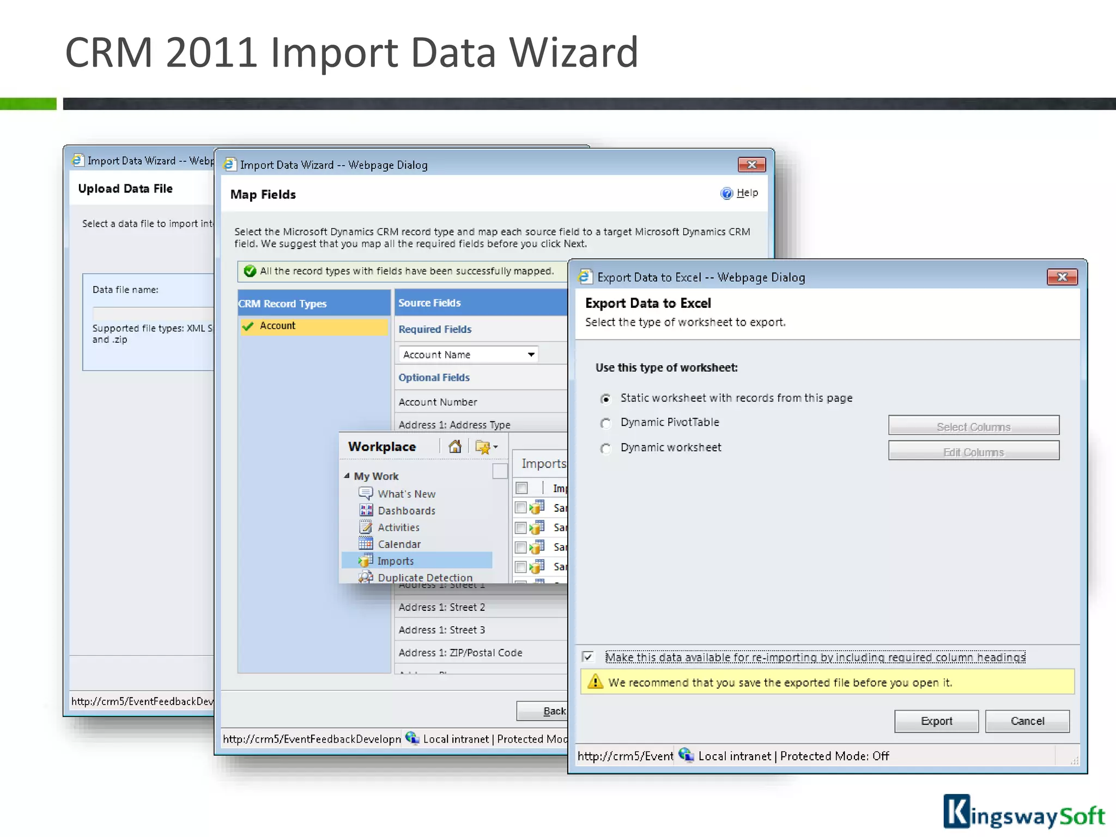Select Account under CRM Record Types
This screenshot has height=837, width=1116.
(x=314, y=326)
